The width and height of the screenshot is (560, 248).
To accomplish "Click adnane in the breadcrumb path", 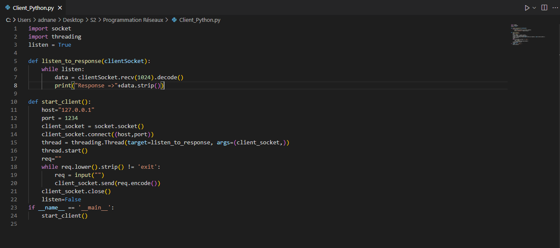I will 47,20.
